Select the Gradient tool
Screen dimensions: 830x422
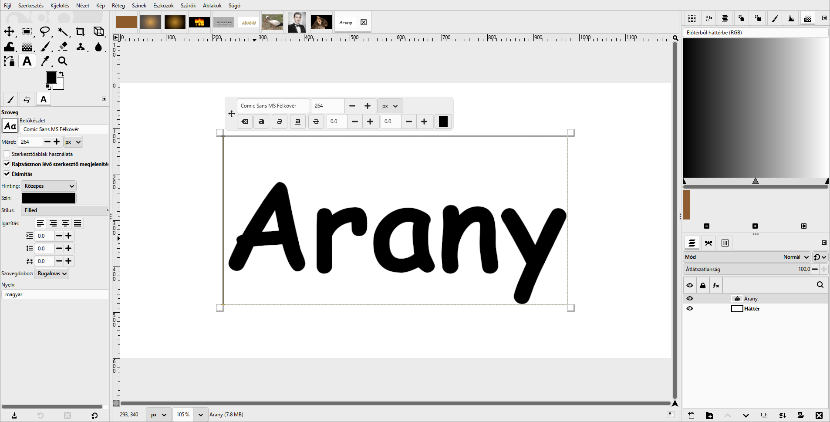click(27, 47)
